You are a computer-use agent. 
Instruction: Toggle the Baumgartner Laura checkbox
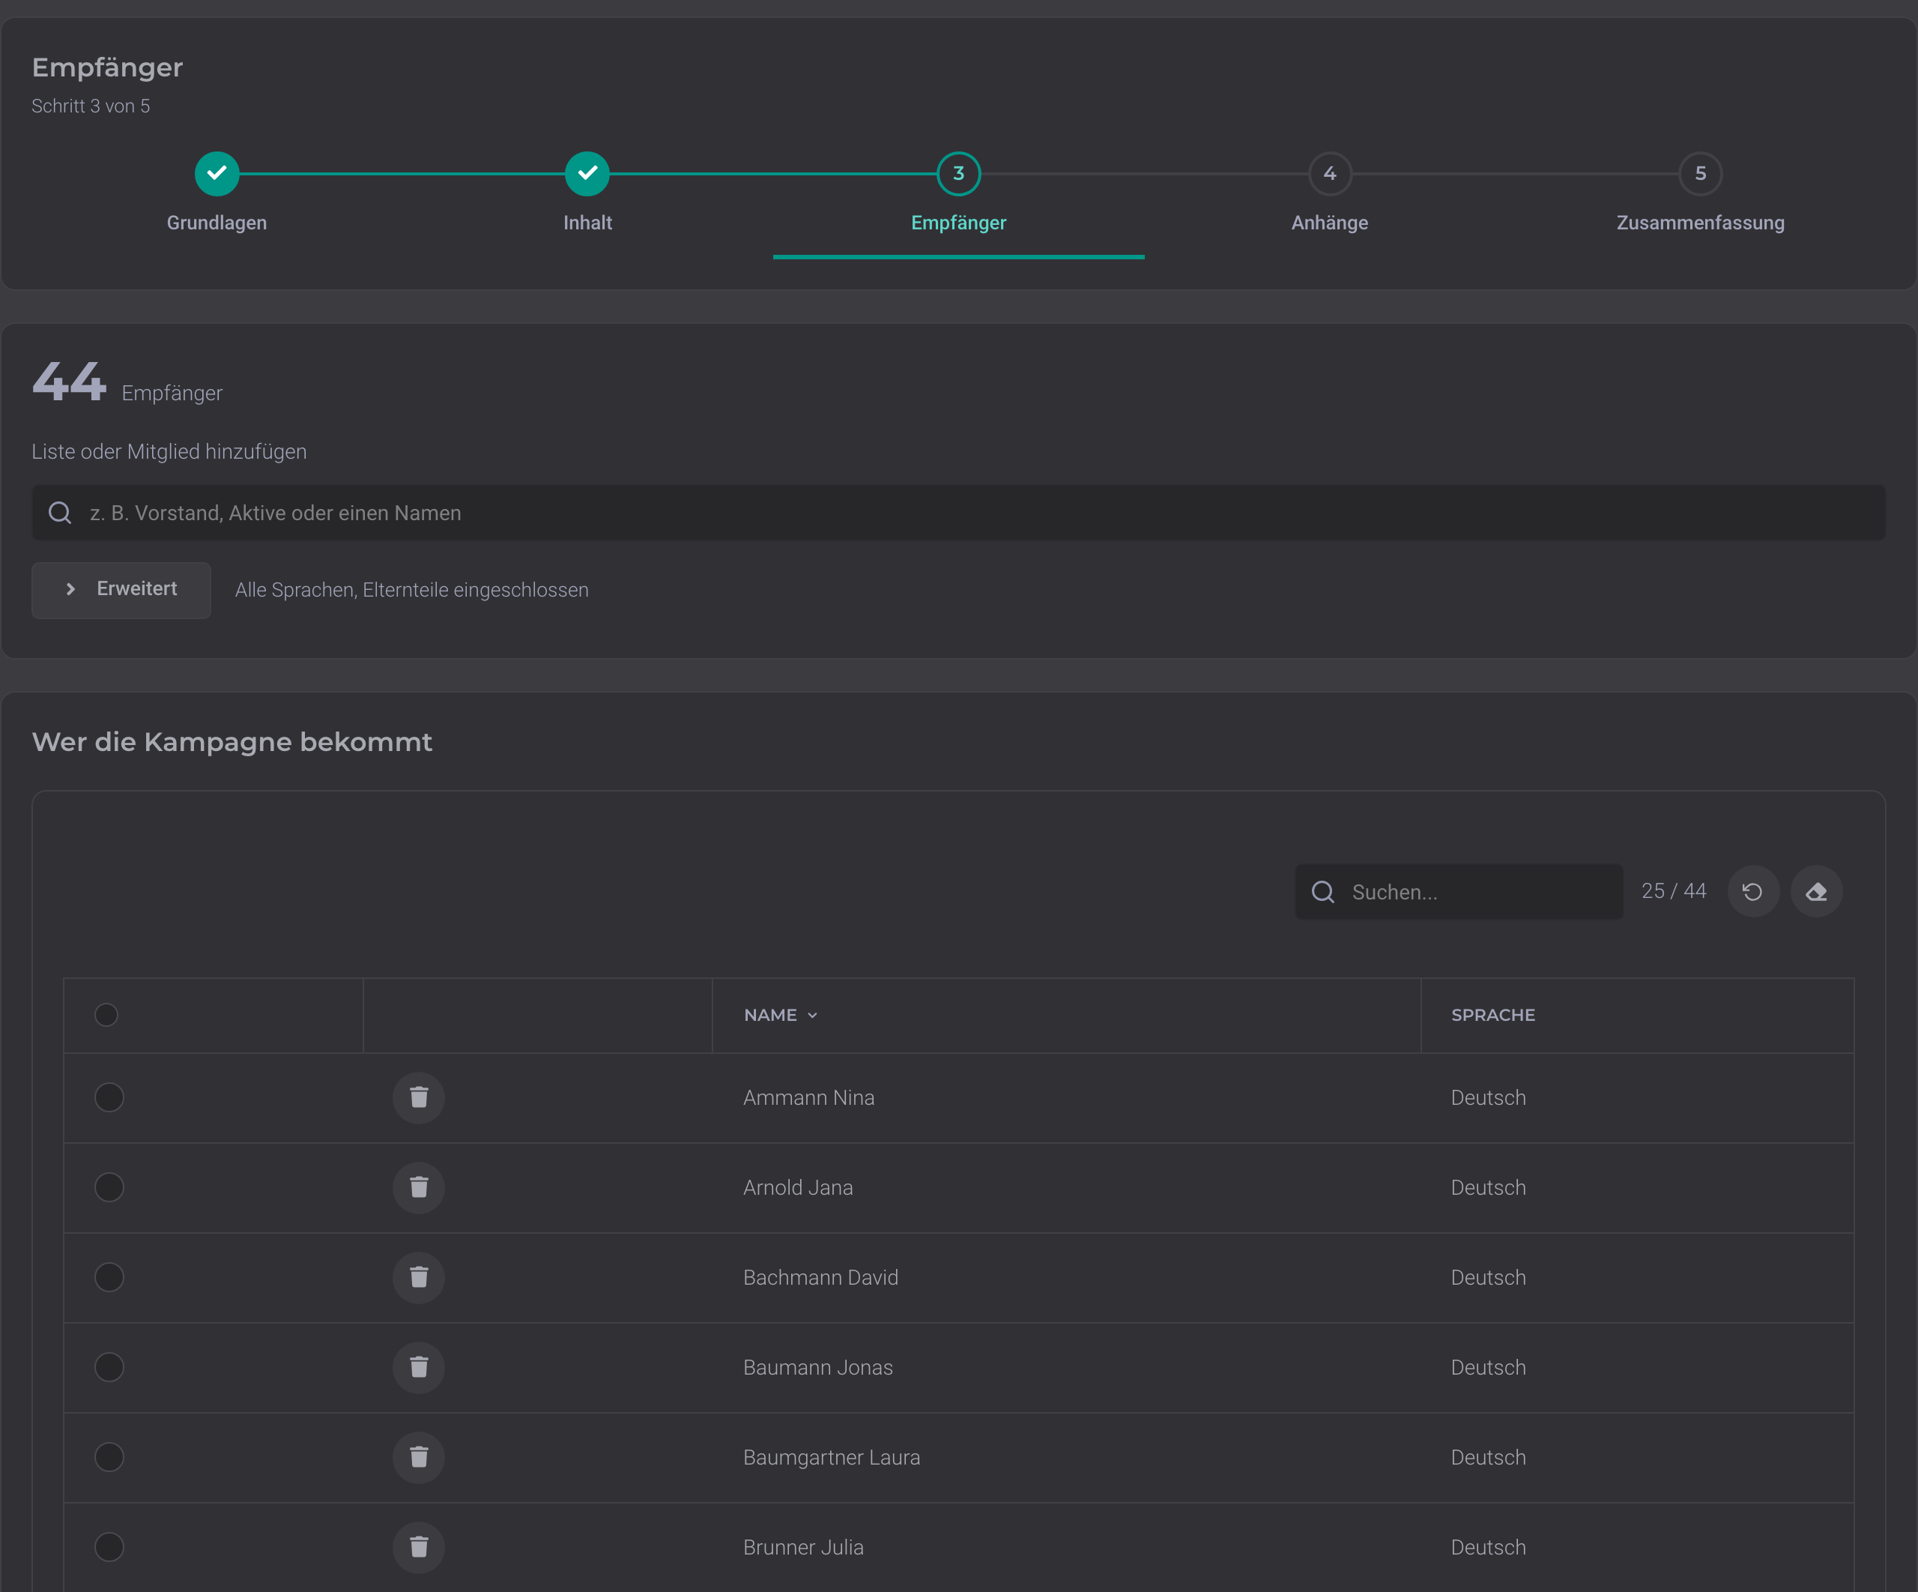tap(109, 1457)
